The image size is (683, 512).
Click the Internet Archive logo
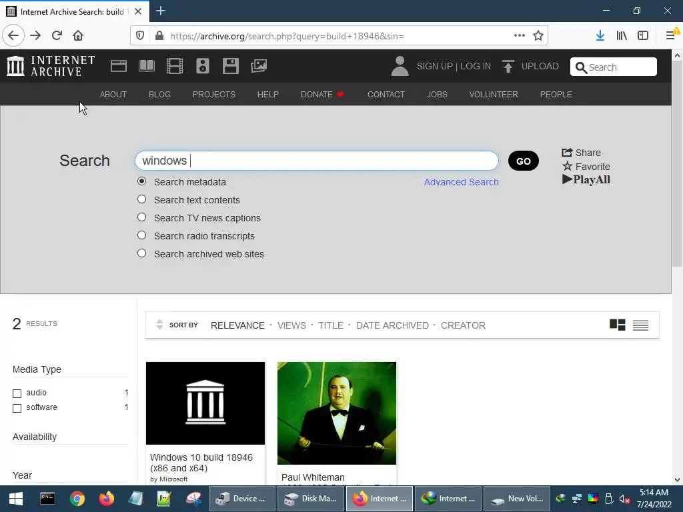[51, 66]
